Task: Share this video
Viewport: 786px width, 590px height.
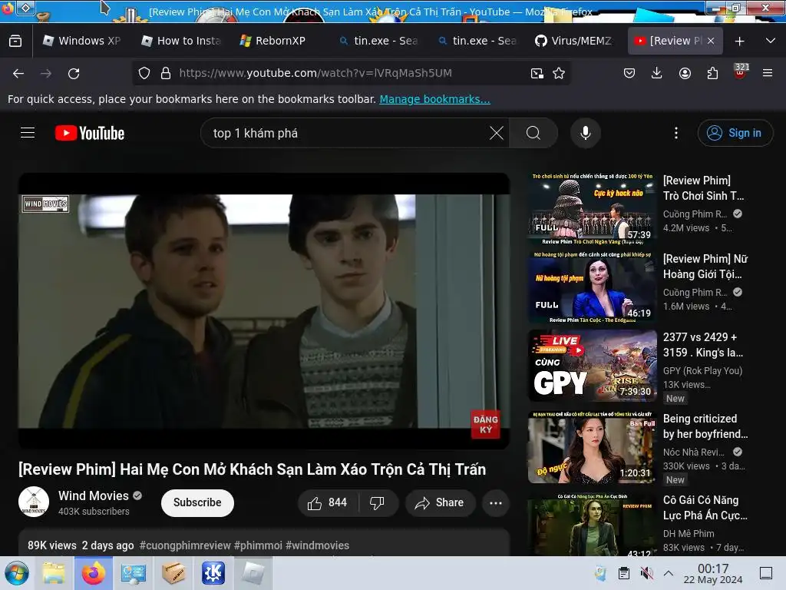Action: pos(440,502)
